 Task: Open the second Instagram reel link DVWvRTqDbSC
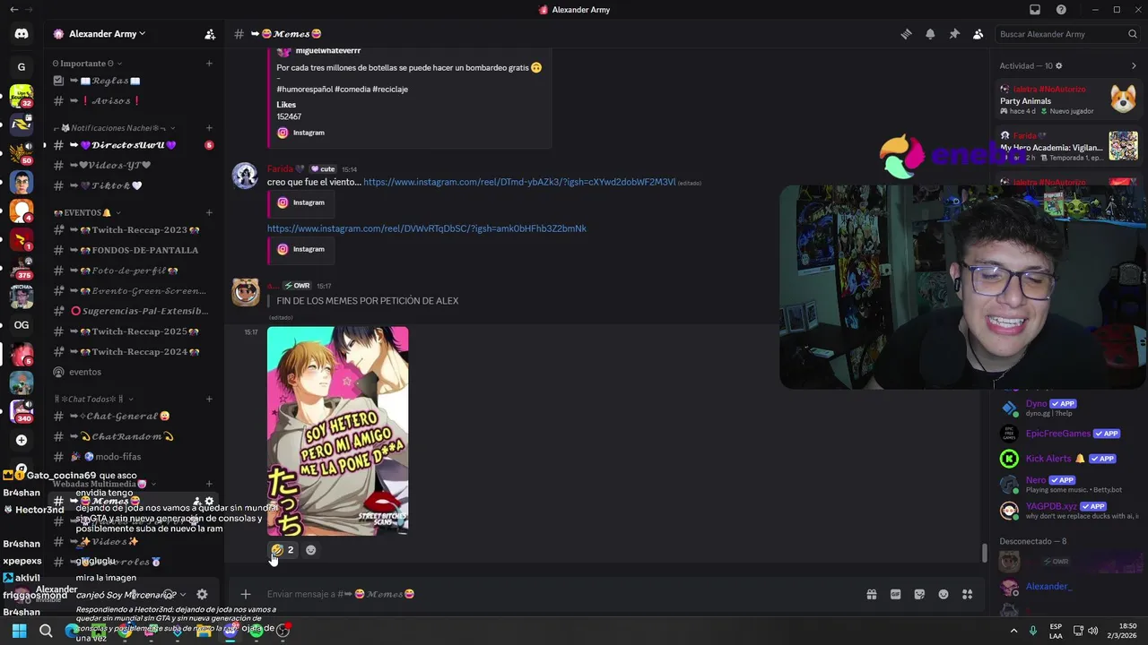point(427,228)
